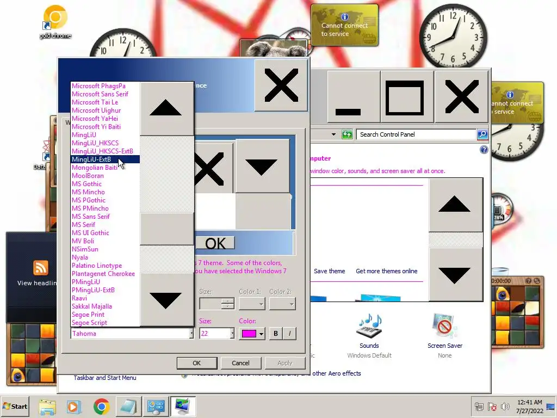Click font list scrollbar down arrow
Screen dimensions: 557x418
[166, 300]
